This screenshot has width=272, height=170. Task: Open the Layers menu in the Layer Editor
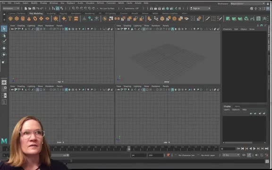(x=226, y=110)
